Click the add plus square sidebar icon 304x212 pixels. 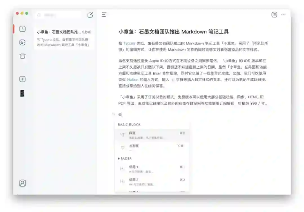(x=23, y=79)
